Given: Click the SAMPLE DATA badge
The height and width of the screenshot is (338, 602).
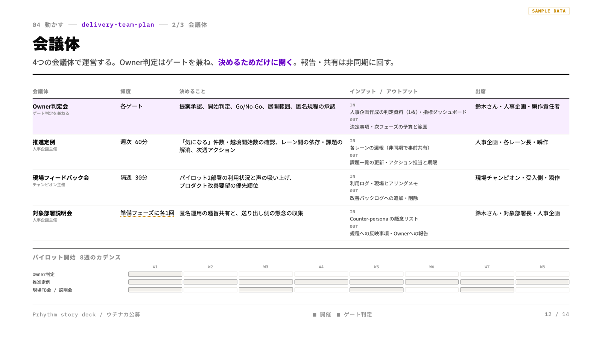Looking at the screenshot, I should (549, 11).
